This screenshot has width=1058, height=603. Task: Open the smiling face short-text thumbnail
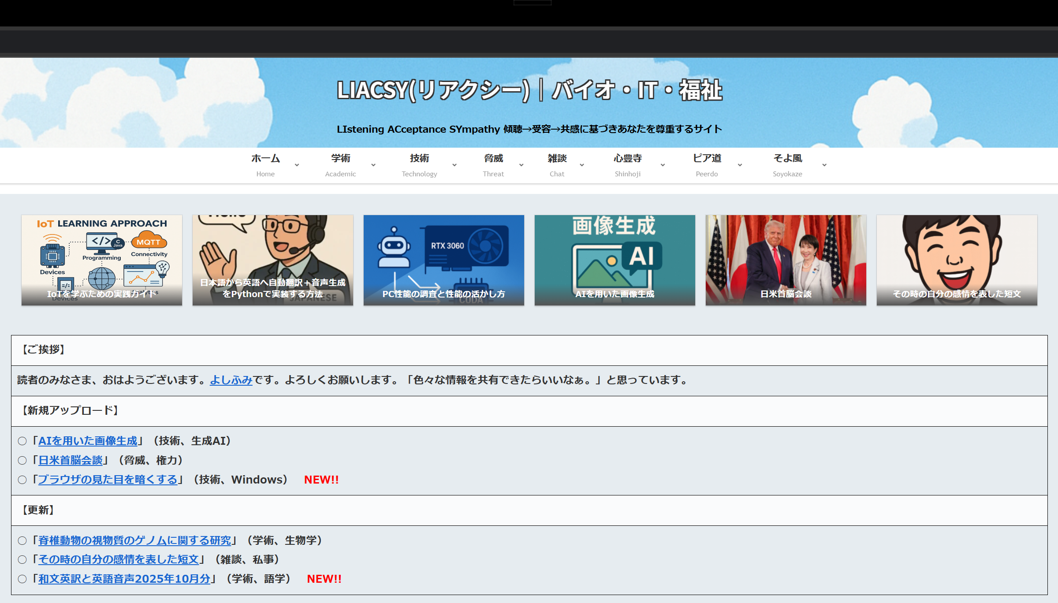point(957,260)
